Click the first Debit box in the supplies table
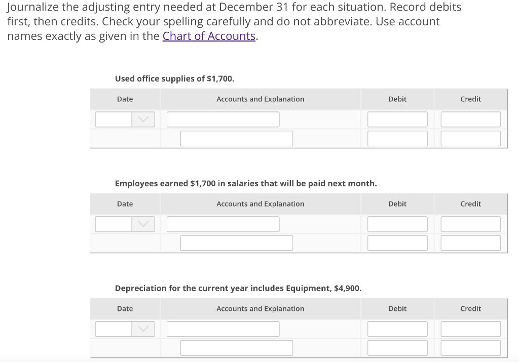 click(397, 119)
